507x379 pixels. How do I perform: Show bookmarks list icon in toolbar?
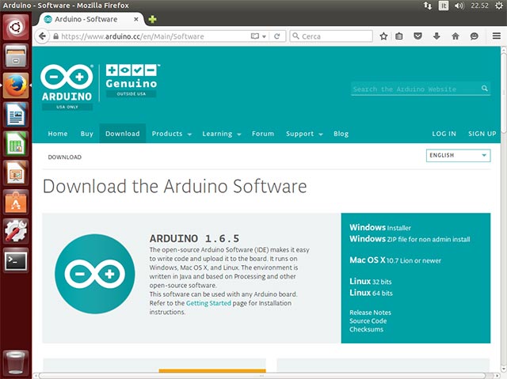pyautogui.click(x=399, y=36)
